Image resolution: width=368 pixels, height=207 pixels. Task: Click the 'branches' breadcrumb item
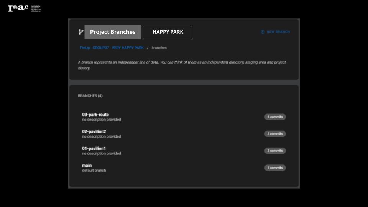(x=159, y=48)
